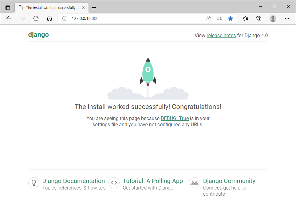Open Read aloud icon in address bar
296x207 pixels.
(x=208, y=18)
